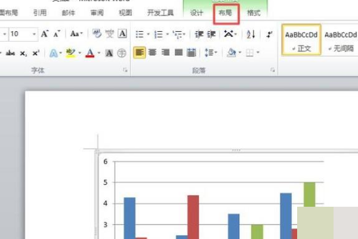The width and height of the screenshot is (358, 239).
Task: Click the Shrink Font icon
Action: (x=57, y=34)
